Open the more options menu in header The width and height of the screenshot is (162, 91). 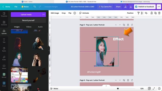click(x=159, y=7)
